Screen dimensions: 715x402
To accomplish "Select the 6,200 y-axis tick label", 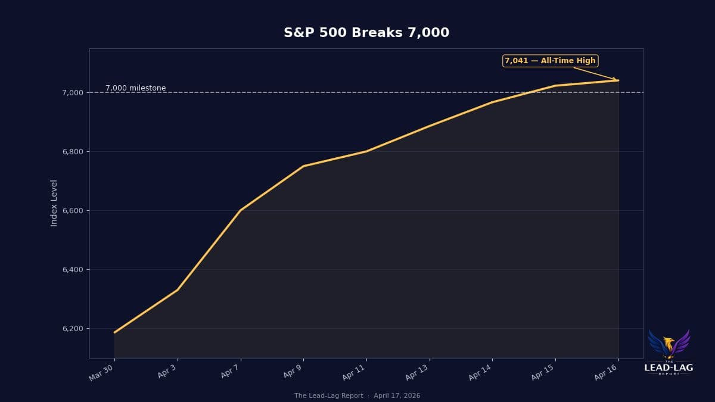I will (71, 328).
